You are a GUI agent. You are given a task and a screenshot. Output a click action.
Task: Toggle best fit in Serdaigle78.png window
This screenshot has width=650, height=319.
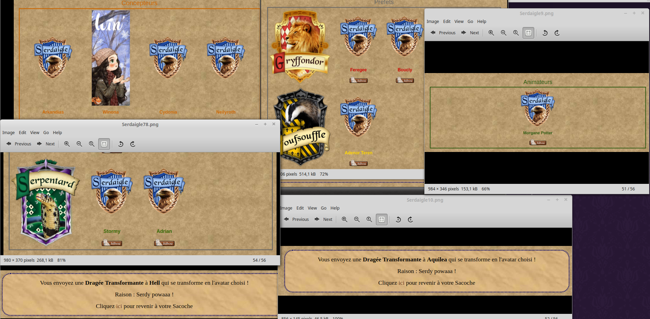pos(104,144)
